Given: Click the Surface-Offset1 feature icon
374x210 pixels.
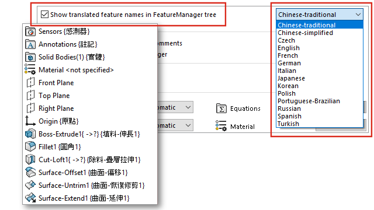Looking at the screenshot, I should [30, 173].
